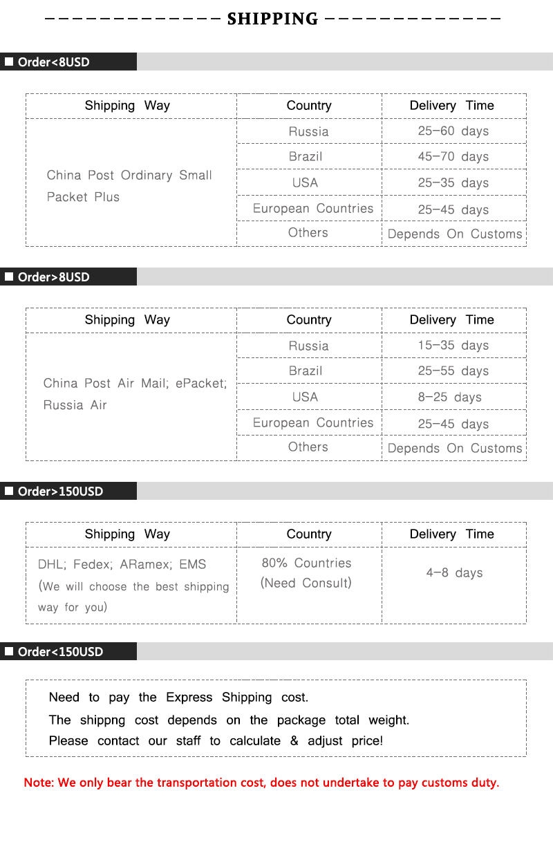Click the white square beside Order<150USD
Image resolution: width=553 pixels, height=851 pixels.
(x=9, y=651)
